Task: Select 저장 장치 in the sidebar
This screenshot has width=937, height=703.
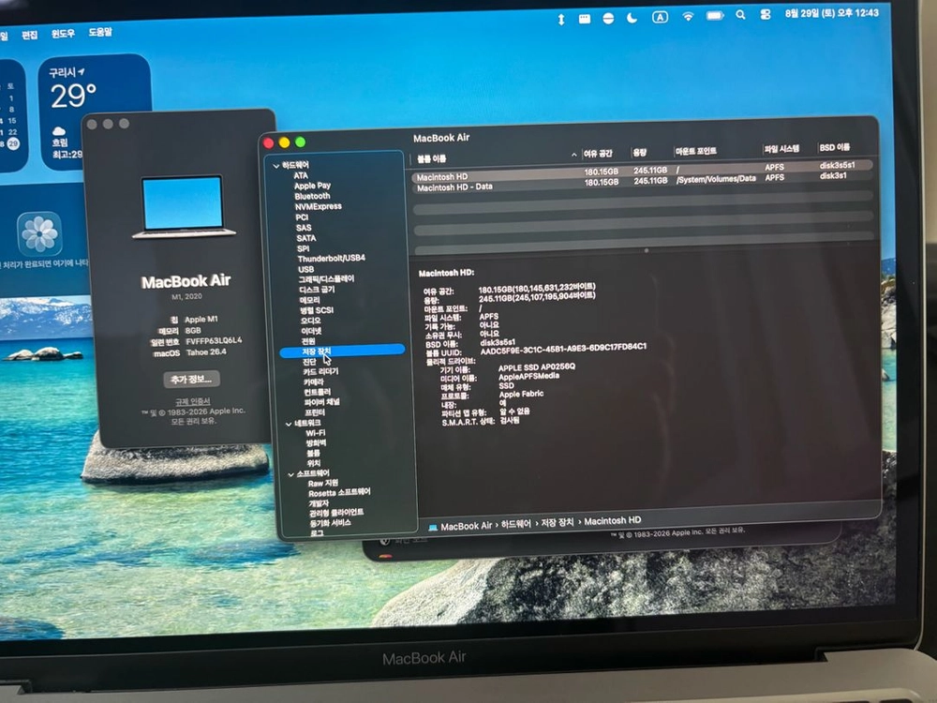Action: point(342,351)
